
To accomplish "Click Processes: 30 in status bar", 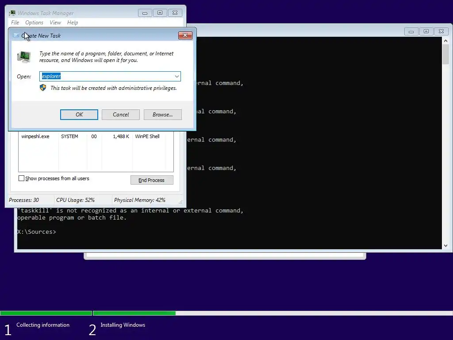I will tap(24, 200).
